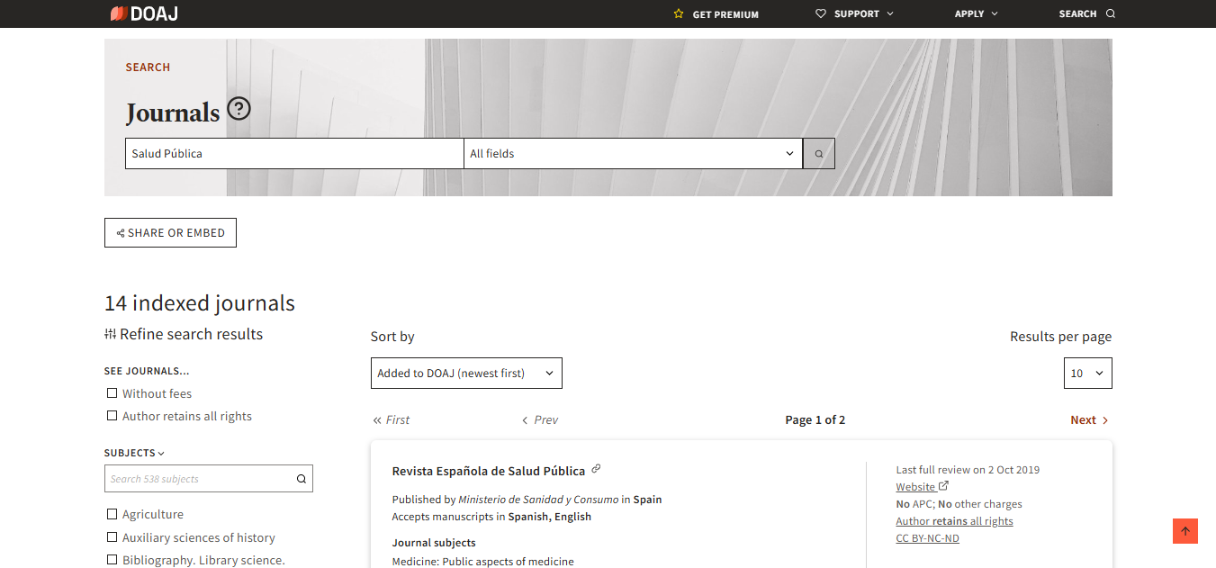This screenshot has height=568, width=1216.
Task: Check Bibliography. Library science. subject
Action: (x=112, y=560)
